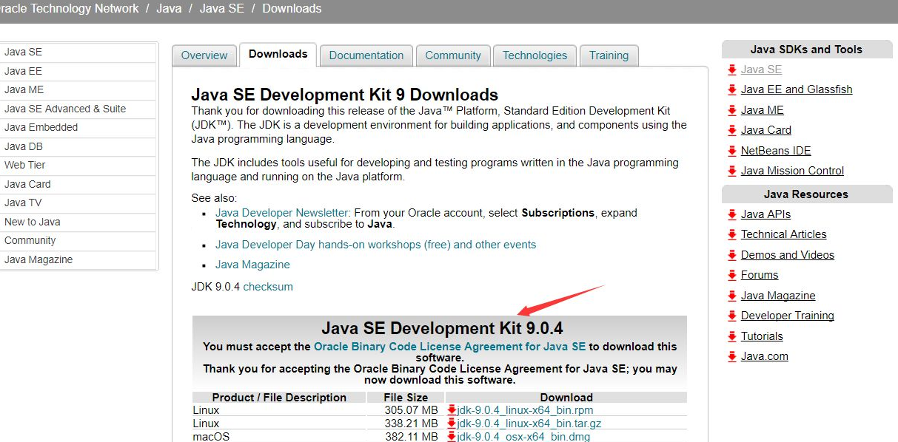Open the Java Developer Newsletter link
Image resolution: width=898 pixels, height=442 pixels.
(x=282, y=213)
